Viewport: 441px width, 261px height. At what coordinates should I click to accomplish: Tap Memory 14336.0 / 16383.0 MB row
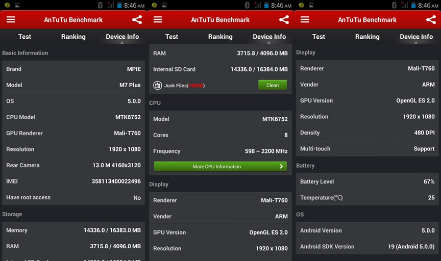click(73, 230)
